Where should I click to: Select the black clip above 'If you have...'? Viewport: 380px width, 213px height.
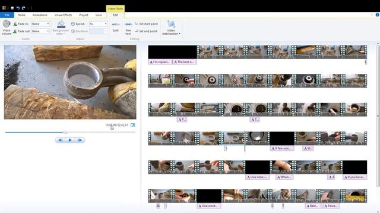coord(355,167)
